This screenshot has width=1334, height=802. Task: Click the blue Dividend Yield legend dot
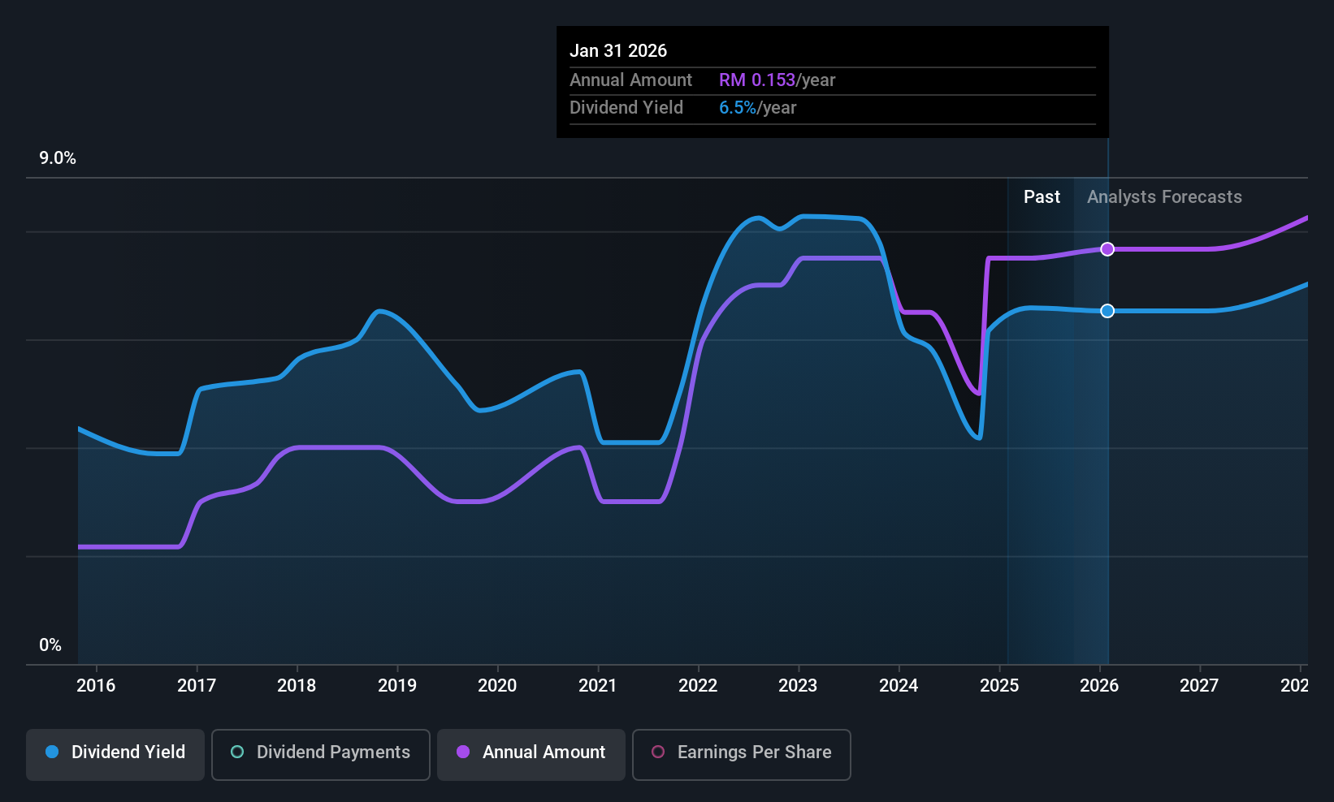click(52, 752)
